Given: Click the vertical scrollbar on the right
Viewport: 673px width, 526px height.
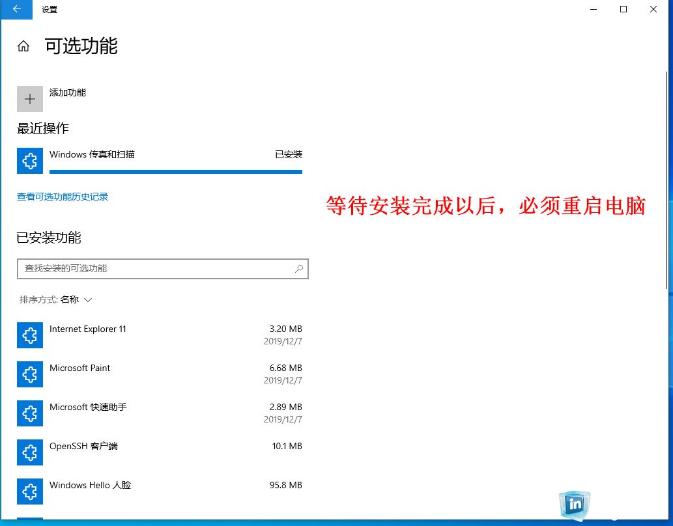Looking at the screenshot, I should (666, 180).
